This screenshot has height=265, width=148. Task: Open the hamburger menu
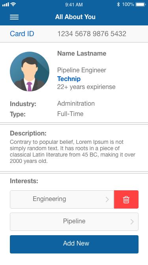pos(14,17)
